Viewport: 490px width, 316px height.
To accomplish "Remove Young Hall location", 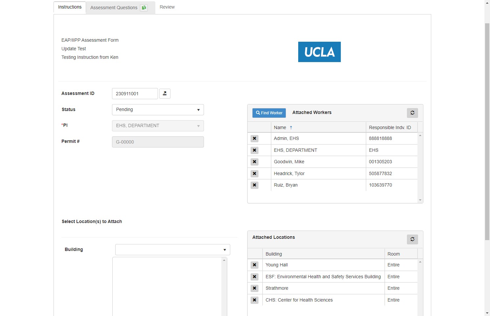I will (255, 265).
